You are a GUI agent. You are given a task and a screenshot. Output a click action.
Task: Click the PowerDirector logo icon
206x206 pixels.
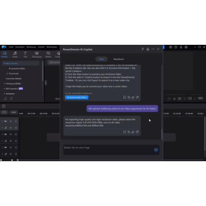[x=4, y=47]
